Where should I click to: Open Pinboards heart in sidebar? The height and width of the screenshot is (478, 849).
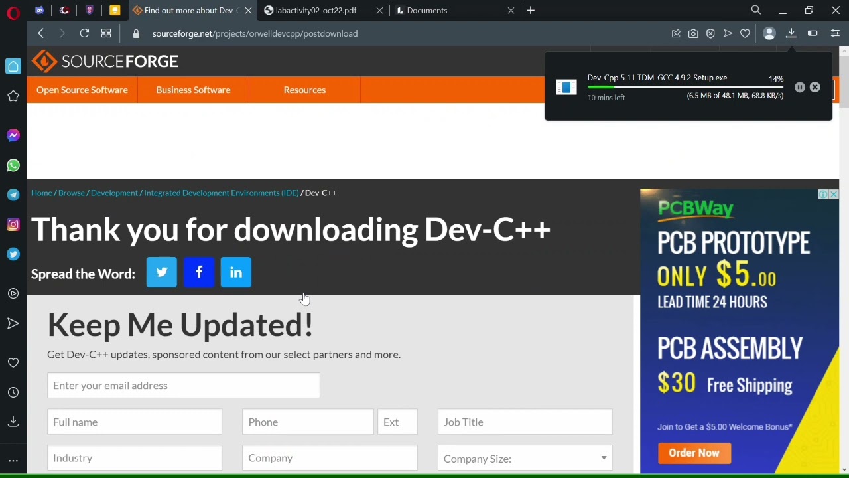point(13,363)
